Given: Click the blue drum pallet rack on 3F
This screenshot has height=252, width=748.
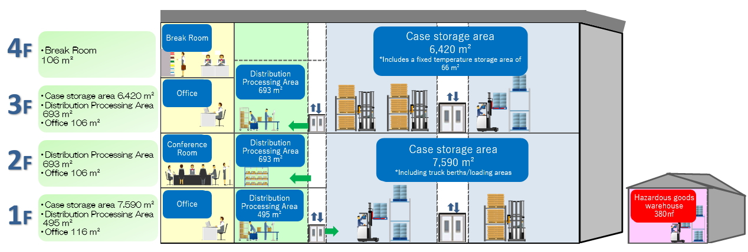Looking at the screenshot, I should click(x=519, y=107).
